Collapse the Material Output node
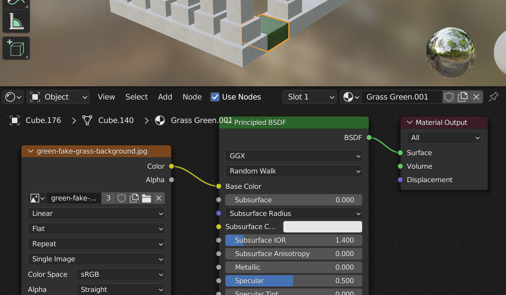Image resolution: width=506 pixels, height=295 pixels. 410,122
